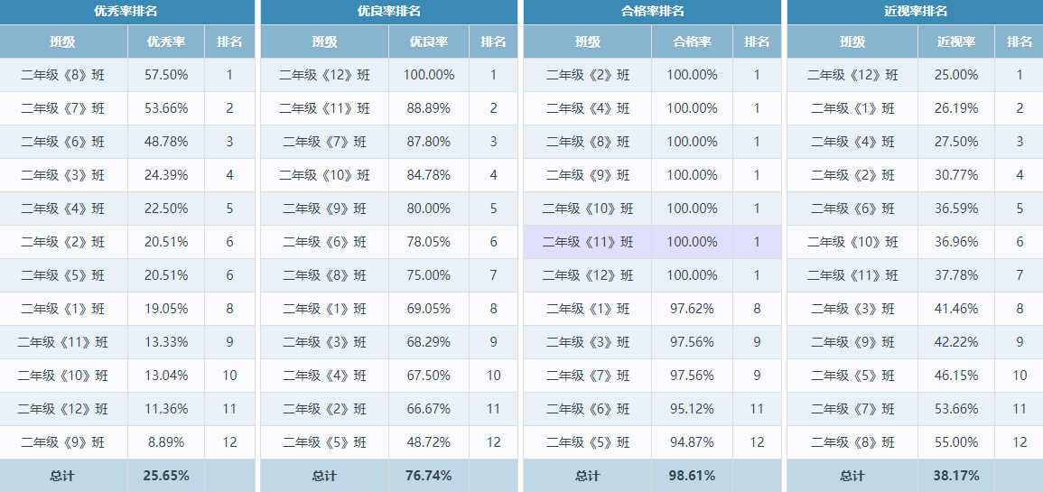
Task: Sort by the 近视率 column header
Action: pyautogui.click(x=956, y=42)
